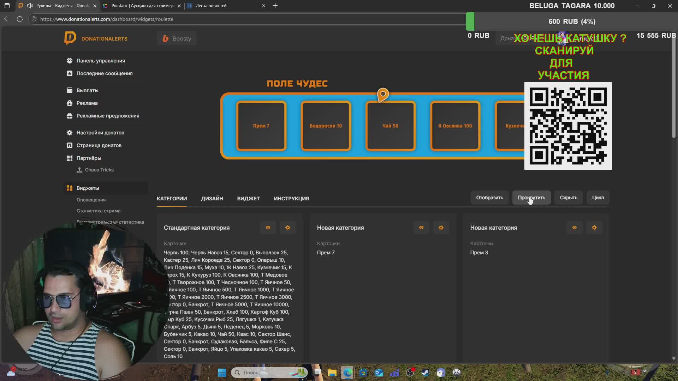The image size is (678, 381).
Task: Click the Скрыть button
Action: pyautogui.click(x=569, y=198)
